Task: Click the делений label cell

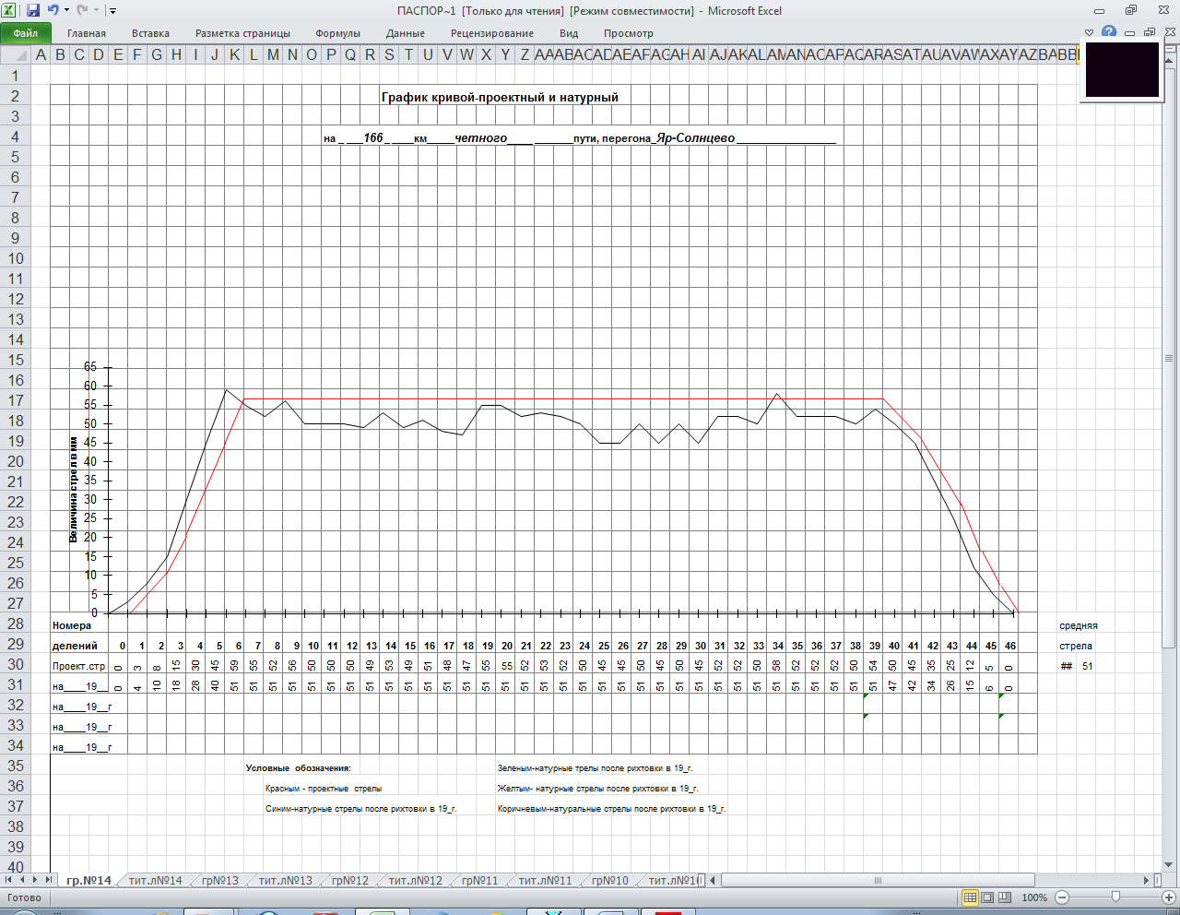Action: click(x=75, y=646)
